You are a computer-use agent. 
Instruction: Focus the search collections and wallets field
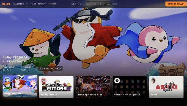(94, 4)
